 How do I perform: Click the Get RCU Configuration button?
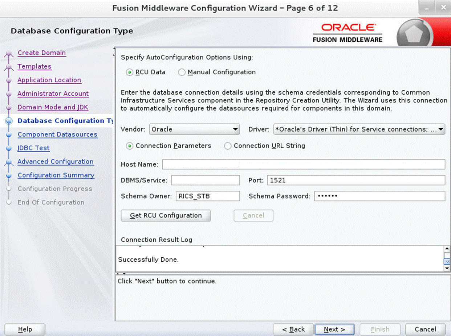pos(166,215)
